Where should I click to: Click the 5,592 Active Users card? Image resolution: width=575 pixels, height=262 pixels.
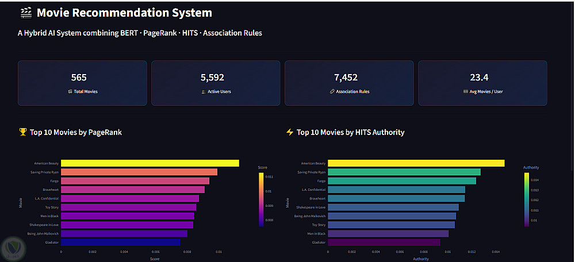[x=216, y=83]
